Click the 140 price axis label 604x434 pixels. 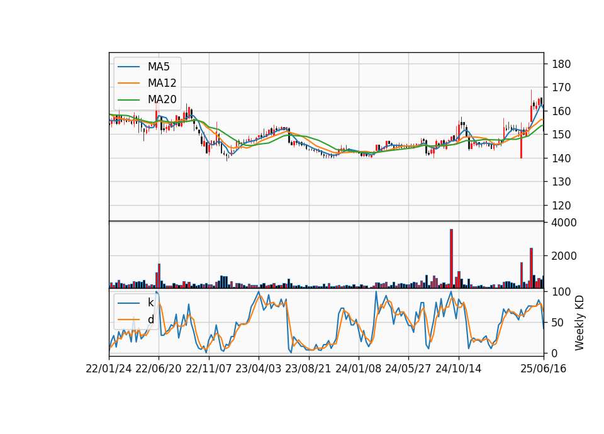pos(561,159)
